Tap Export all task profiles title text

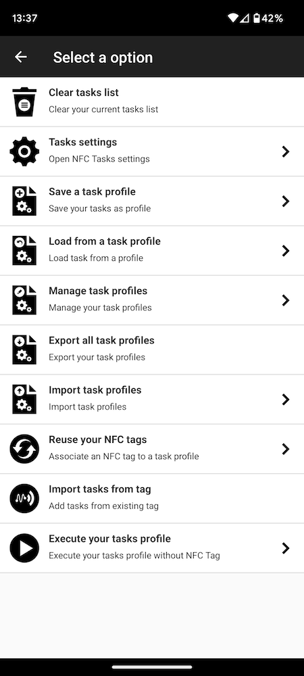pos(101,341)
